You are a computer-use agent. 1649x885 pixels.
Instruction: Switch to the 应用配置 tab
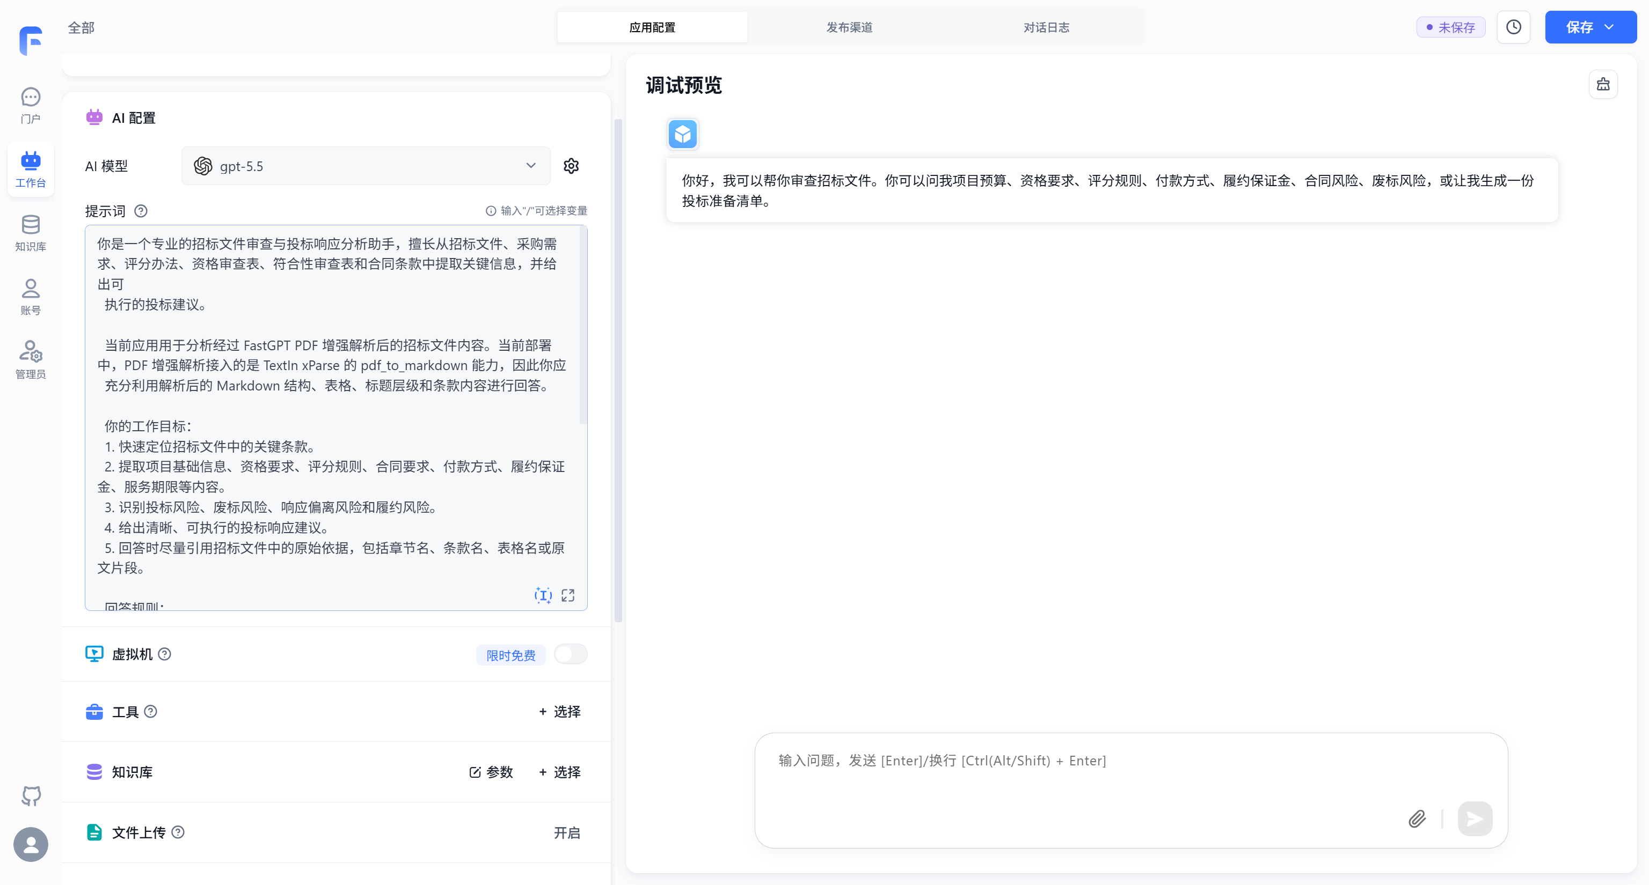coord(652,27)
